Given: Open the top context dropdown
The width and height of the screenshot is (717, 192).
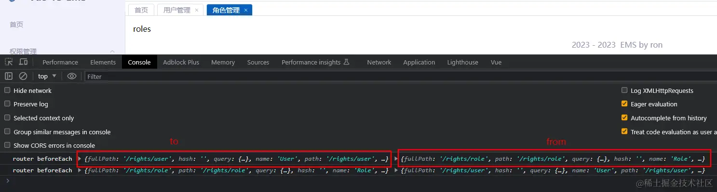Looking at the screenshot, I should [47, 76].
